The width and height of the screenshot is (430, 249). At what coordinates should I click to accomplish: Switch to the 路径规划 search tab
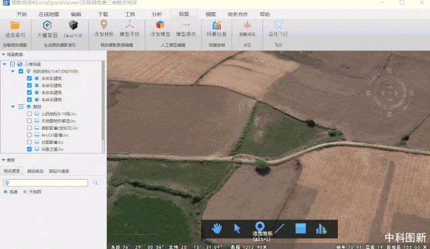coord(36,171)
